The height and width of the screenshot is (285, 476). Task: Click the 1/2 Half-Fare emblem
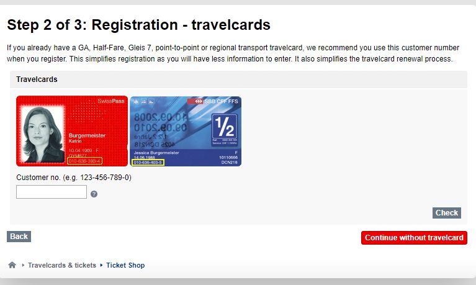click(225, 130)
